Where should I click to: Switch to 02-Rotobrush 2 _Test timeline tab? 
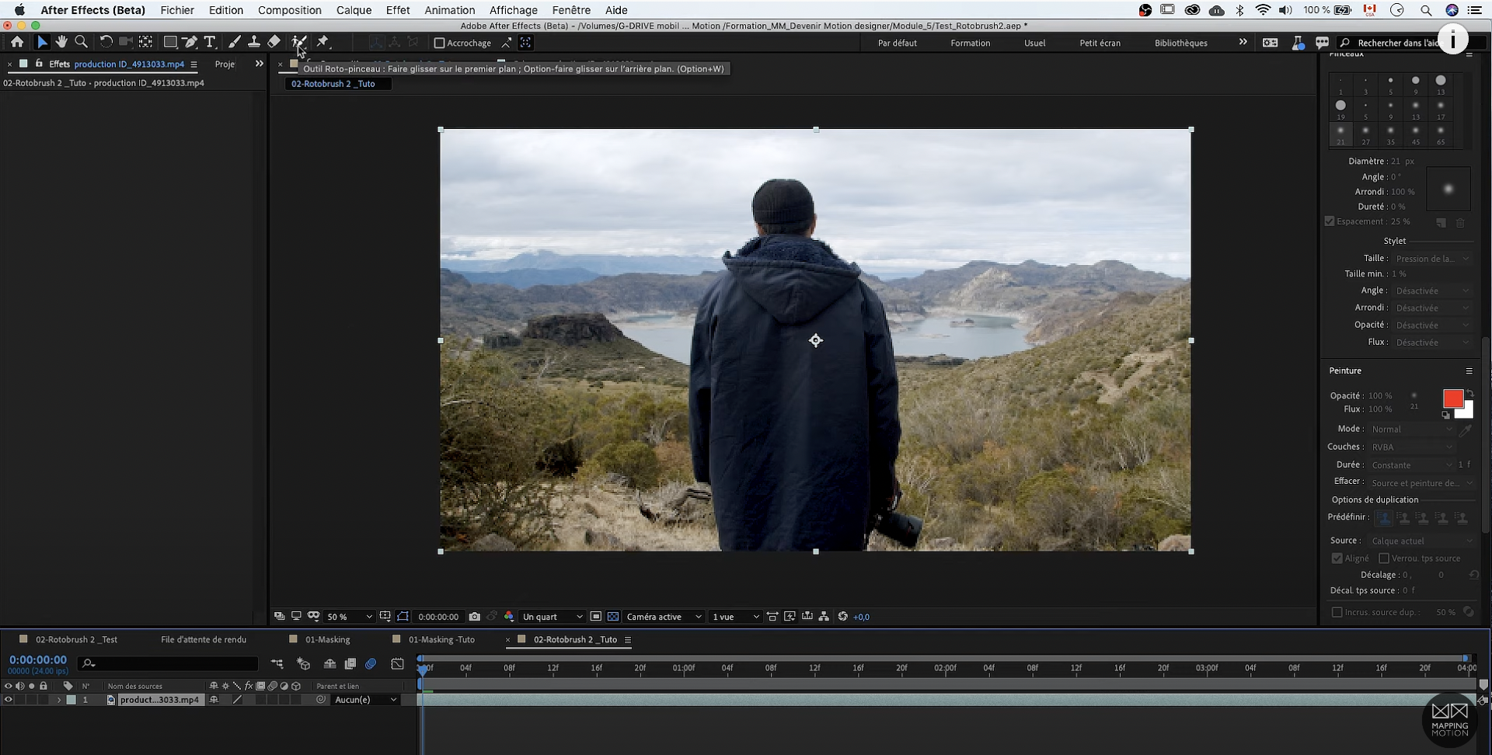(76, 640)
